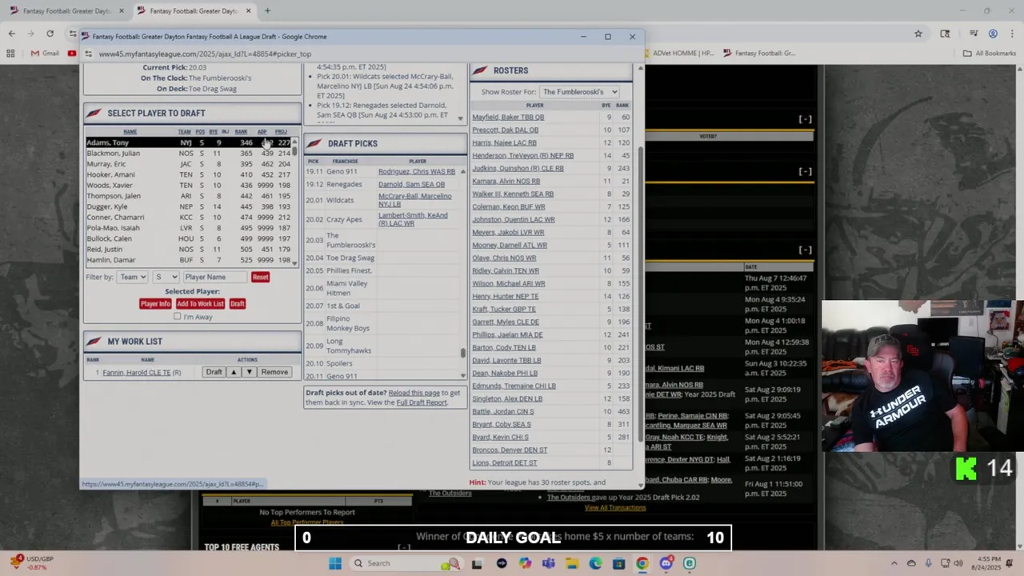Collapse the top [-] panel in background page
This screenshot has height=576, width=1024.
pos(806,119)
